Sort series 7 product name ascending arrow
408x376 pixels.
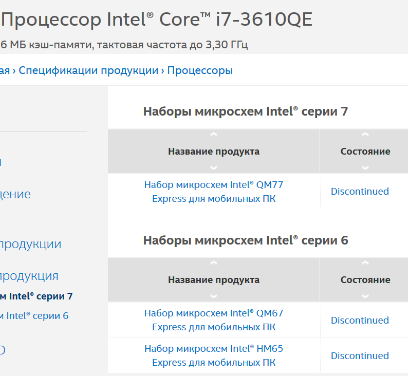(214, 135)
